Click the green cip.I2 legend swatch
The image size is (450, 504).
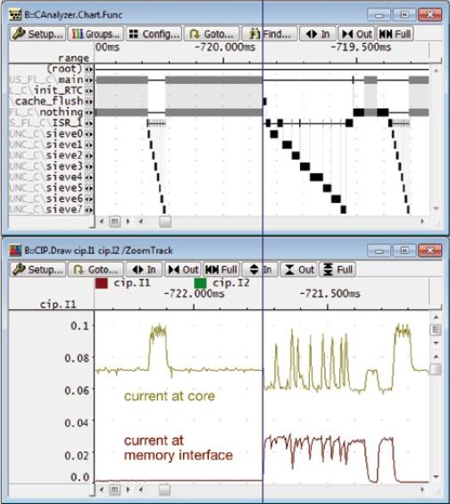200,283
